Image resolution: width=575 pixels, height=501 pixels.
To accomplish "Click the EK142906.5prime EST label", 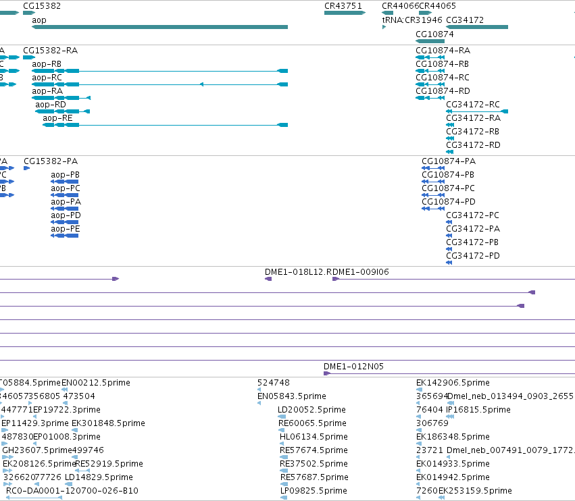I will coord(453,383).
